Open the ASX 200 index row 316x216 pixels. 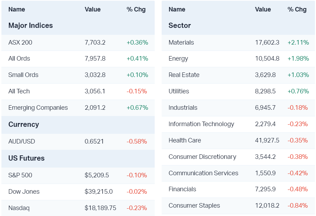pos(20,43)
